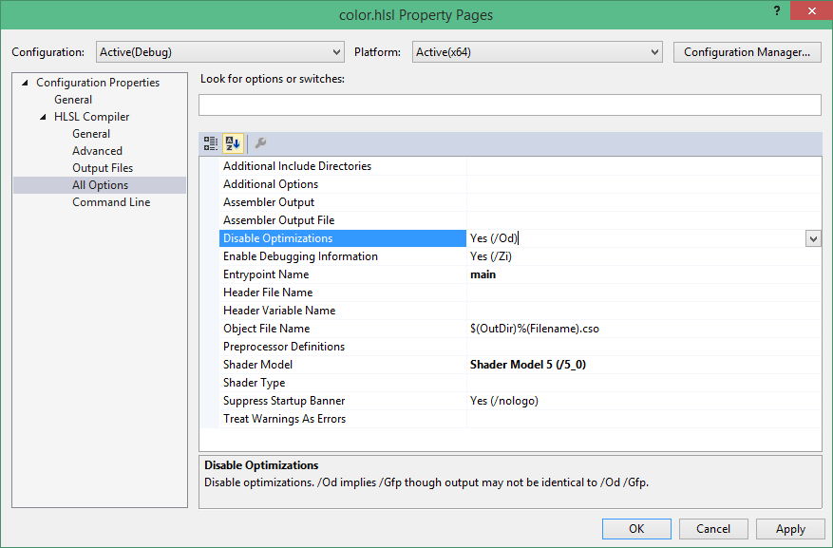Open Configuration Manager dialog
Viewport: 833px width, 548px height.
pyautogui.click(x=747, y=52)
